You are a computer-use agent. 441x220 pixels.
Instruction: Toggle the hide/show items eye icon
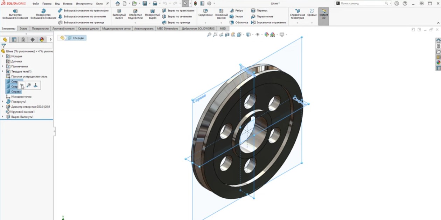pos(258,35)
